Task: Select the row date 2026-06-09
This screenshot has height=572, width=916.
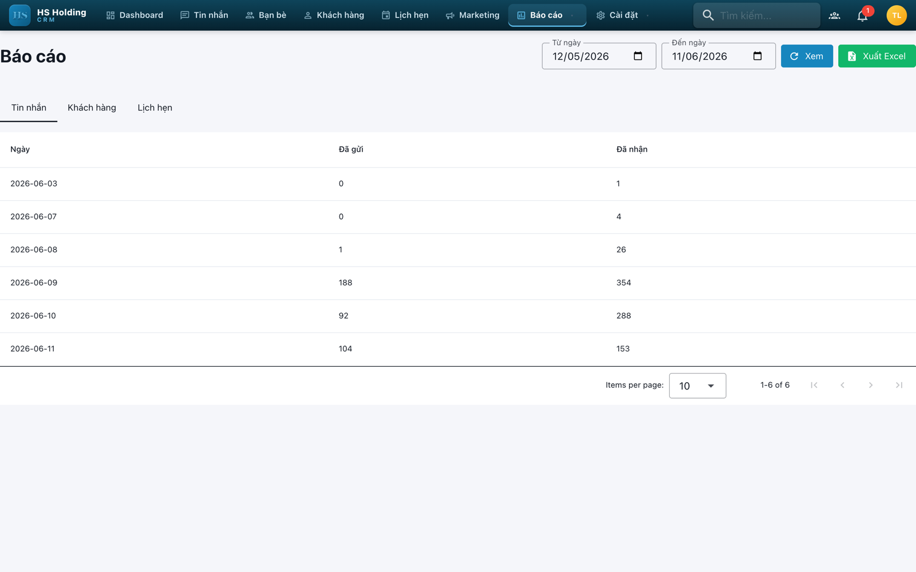Action: (34, 283)
